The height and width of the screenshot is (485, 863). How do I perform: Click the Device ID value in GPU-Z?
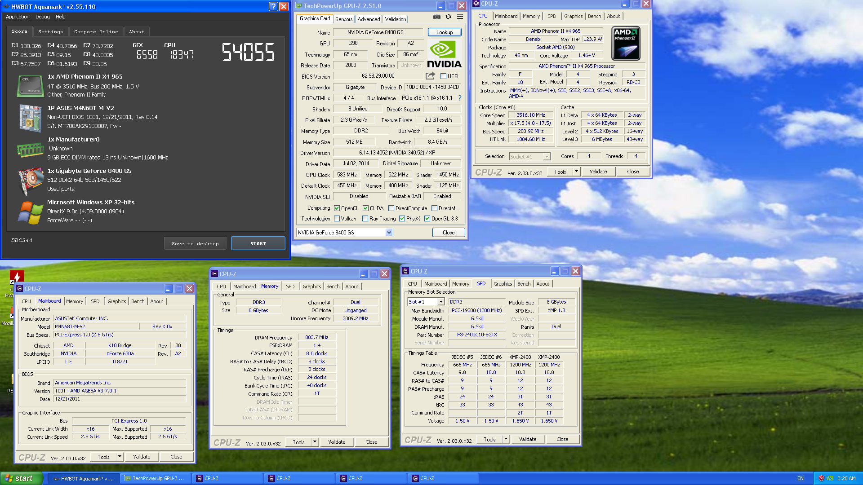click(433, 87)
